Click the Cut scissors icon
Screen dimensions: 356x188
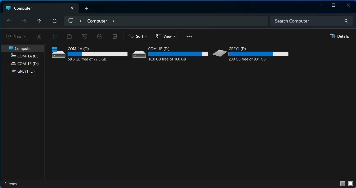tap(39, 36)
